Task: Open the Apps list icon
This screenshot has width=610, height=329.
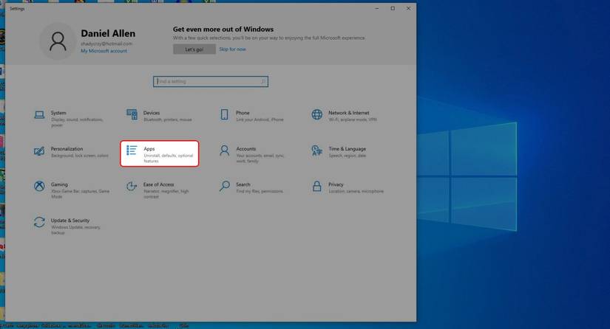Action: 132,150
